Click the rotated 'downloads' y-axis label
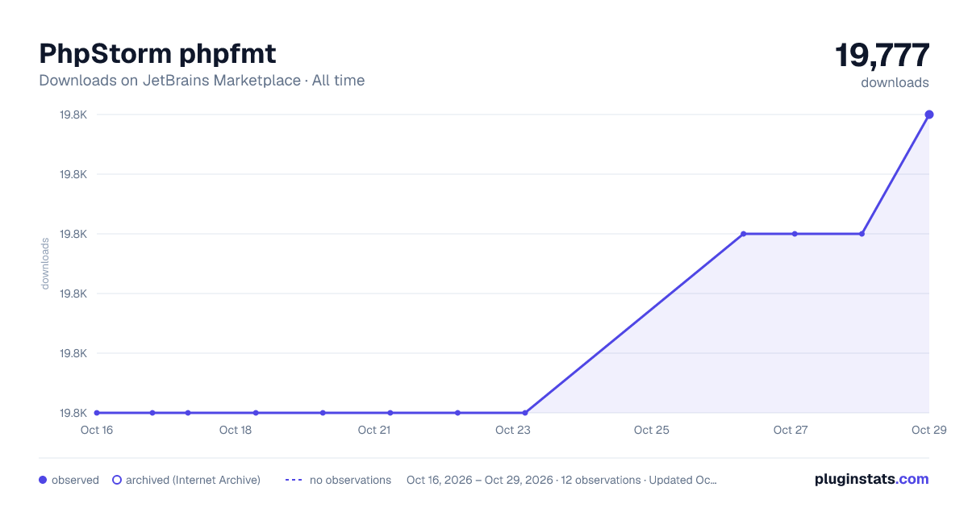This screenshot has width=968, height=508. (45, 264)
